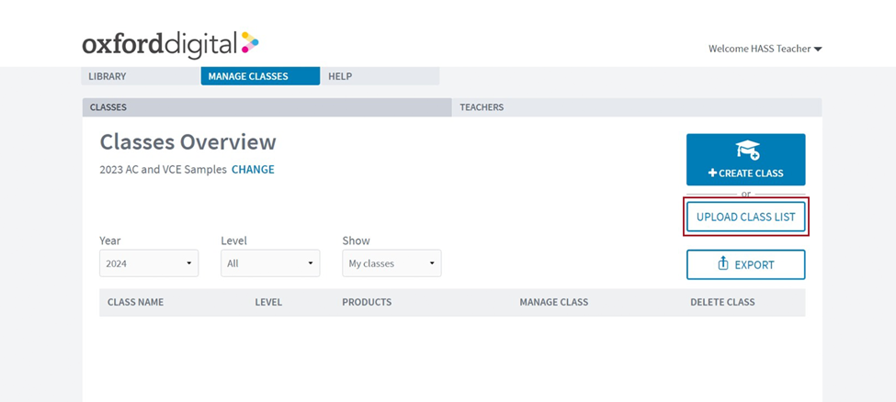Click the Oxford Digital logo

pos(170,45)
